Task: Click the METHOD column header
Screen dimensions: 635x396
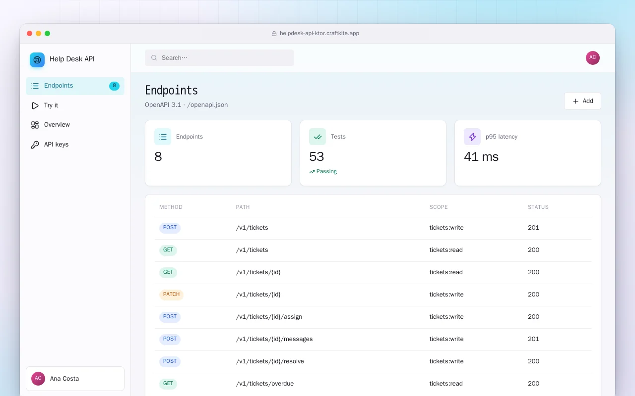Action: point(171,207)
